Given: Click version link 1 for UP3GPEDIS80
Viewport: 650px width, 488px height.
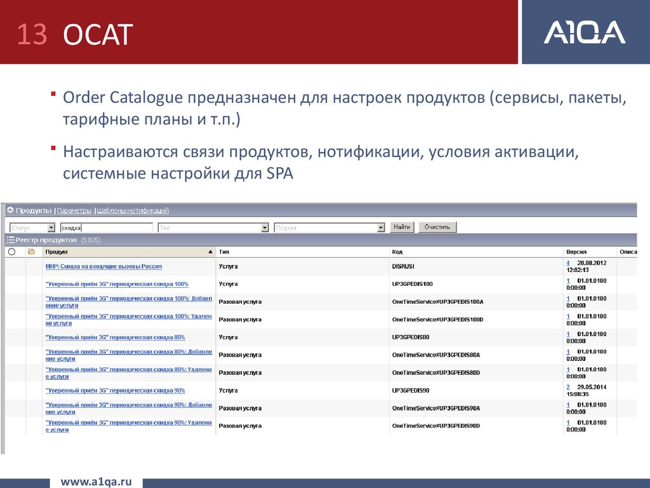Looking at the screenshot, I should click(568, 334).
